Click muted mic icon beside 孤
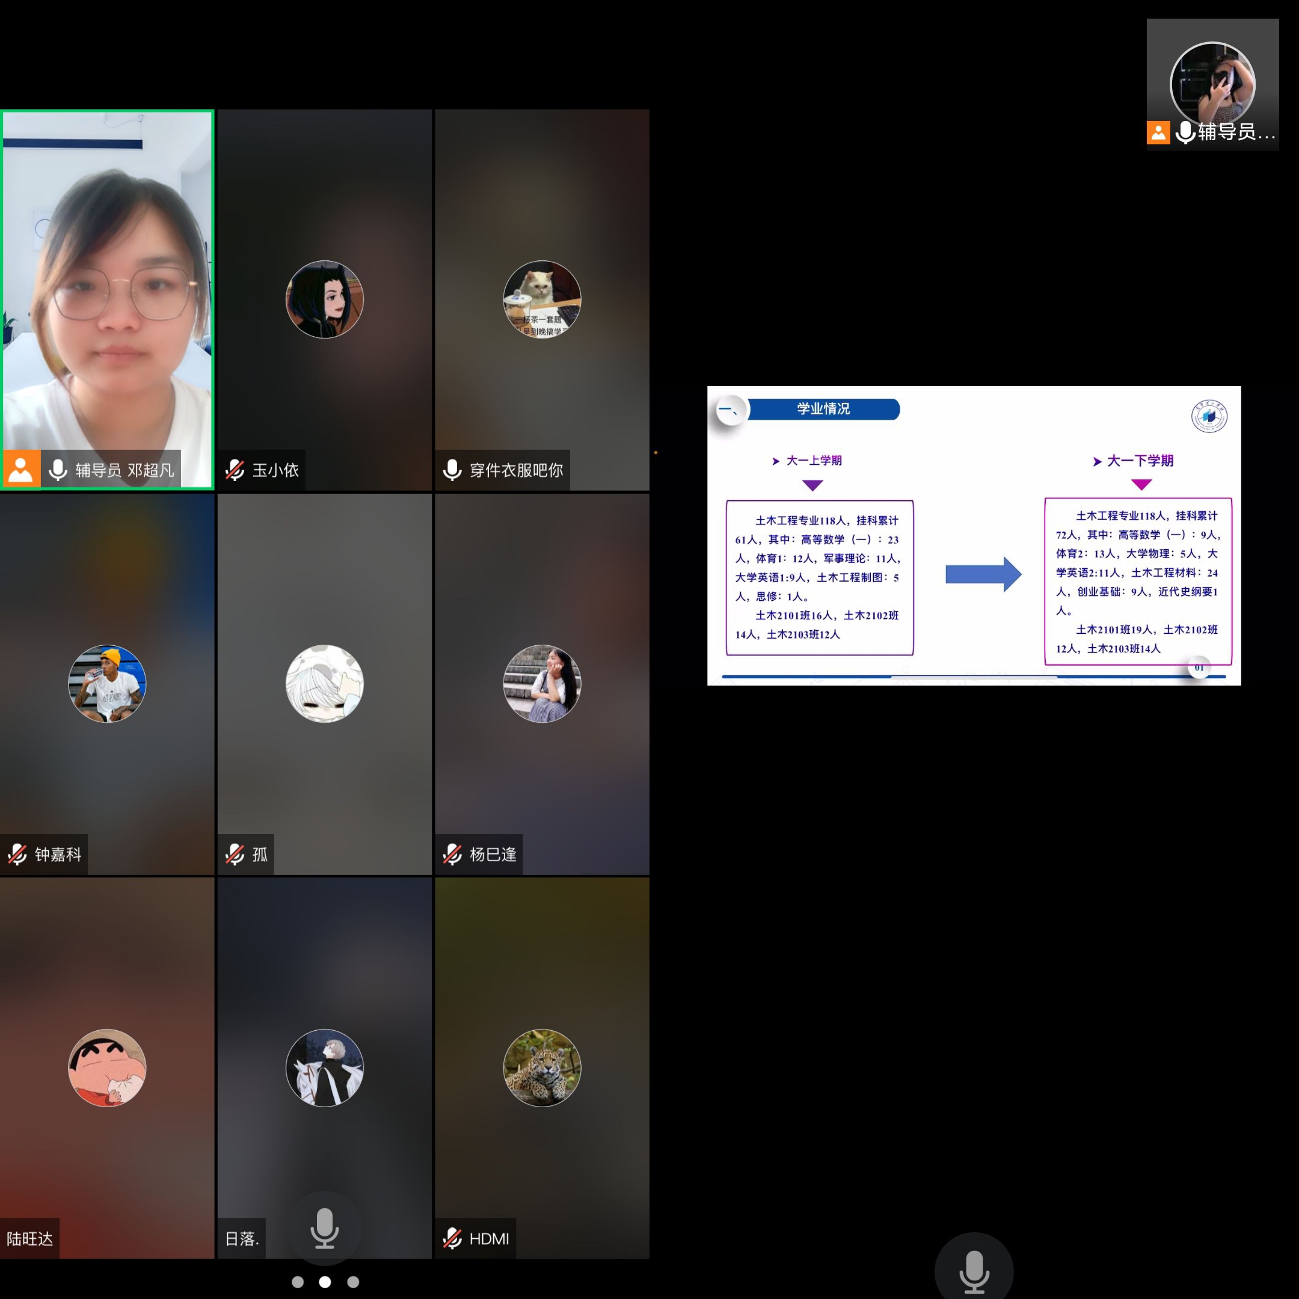 click(x=235, y=854)
